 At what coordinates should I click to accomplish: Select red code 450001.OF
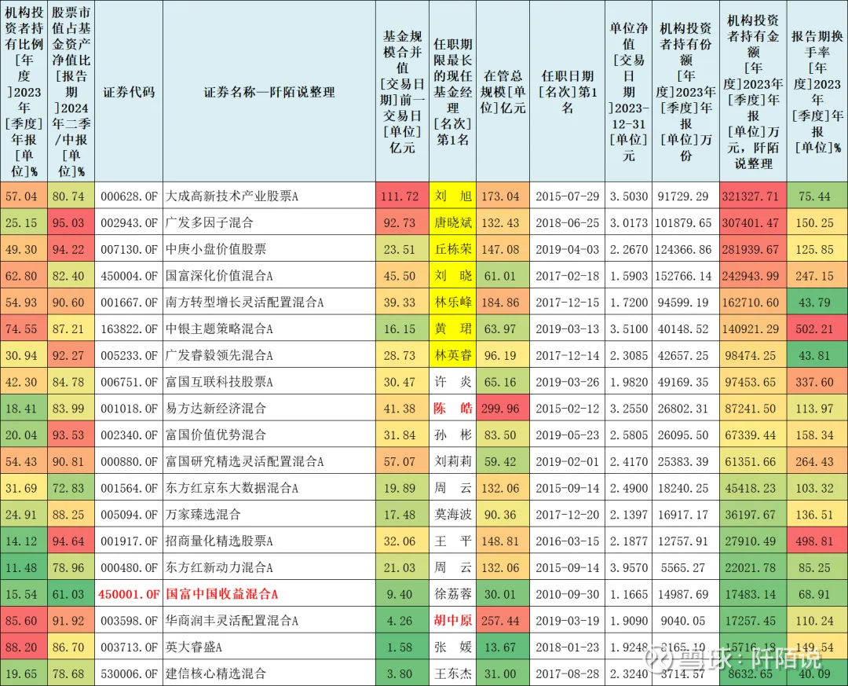129,594
